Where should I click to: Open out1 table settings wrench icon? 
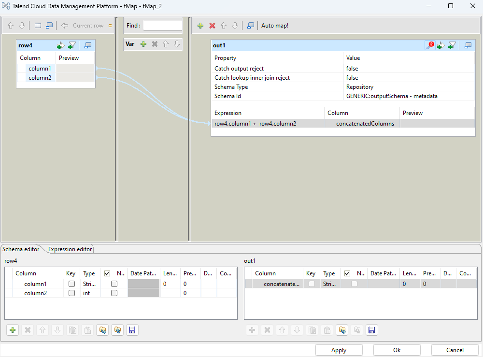coord(430,45)
